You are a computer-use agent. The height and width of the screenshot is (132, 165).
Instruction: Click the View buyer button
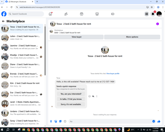(x=77, y=37)
